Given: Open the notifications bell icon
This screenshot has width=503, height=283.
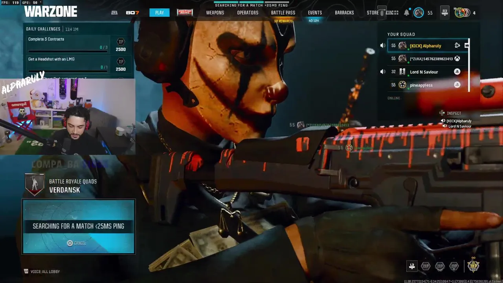Looking at the screenshot, I should tap(406, 13).
